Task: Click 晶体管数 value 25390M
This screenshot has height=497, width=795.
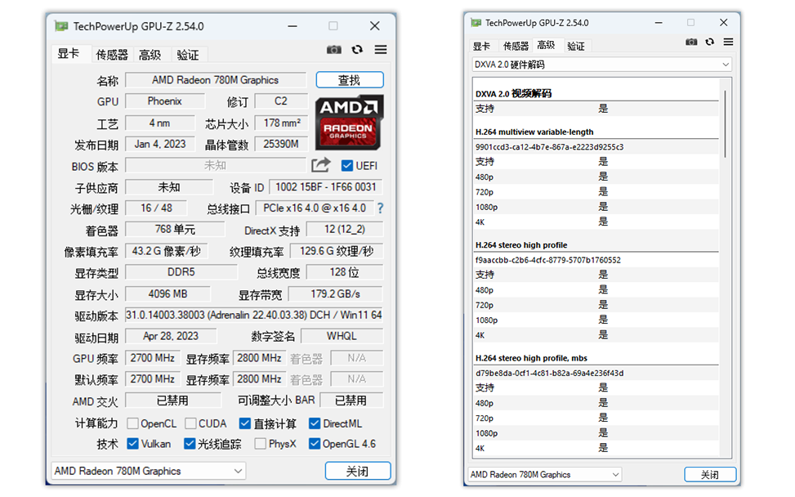Action: coord(281,144)
